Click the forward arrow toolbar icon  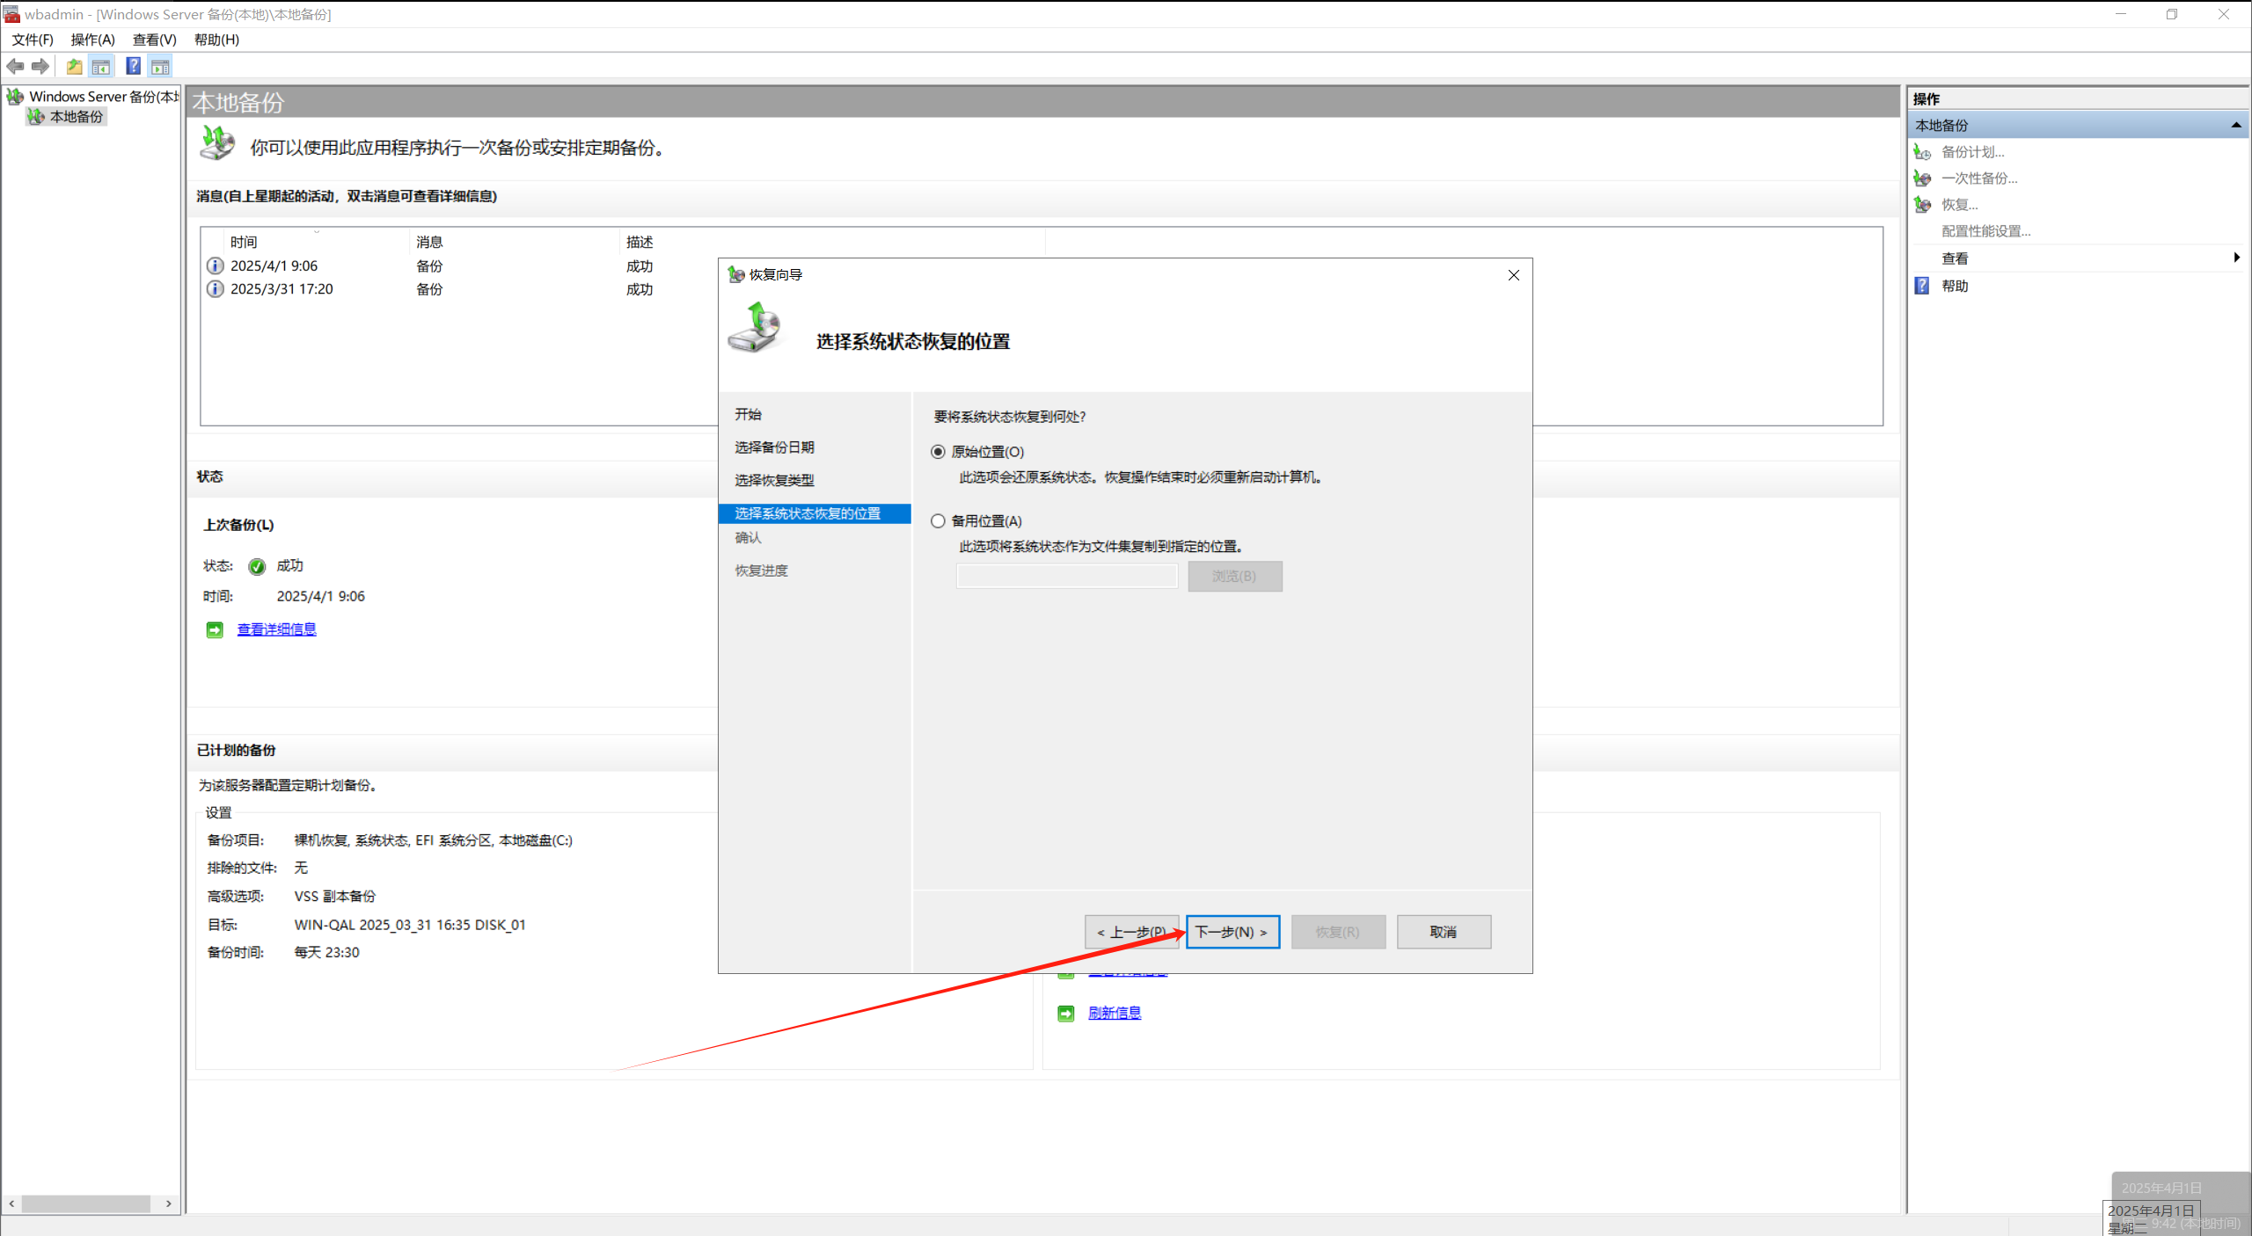click(40, 66)
